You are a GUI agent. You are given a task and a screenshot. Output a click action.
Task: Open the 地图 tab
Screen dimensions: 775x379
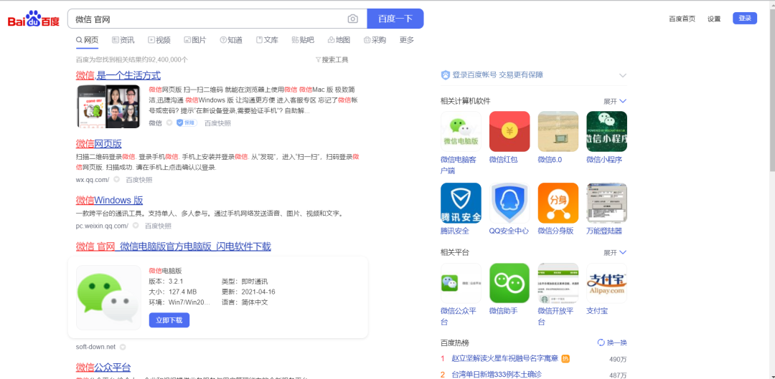[339, 40]
